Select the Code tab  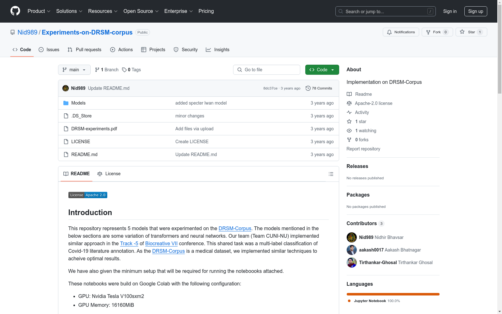22,50
